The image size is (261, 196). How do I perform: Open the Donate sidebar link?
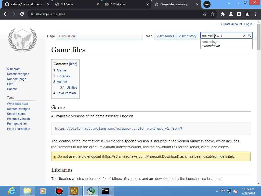pyautogui.click(x=12, y=89)
